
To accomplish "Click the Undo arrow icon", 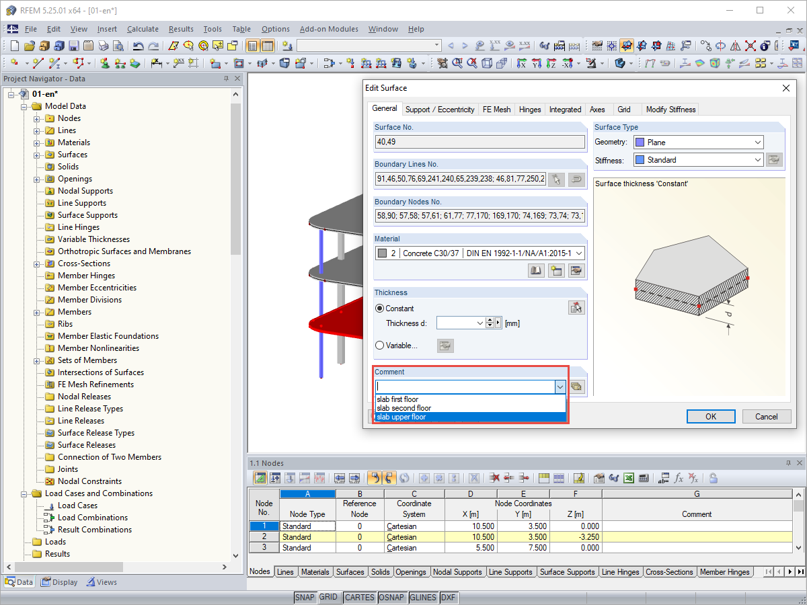I will click(x=138, y=46).
